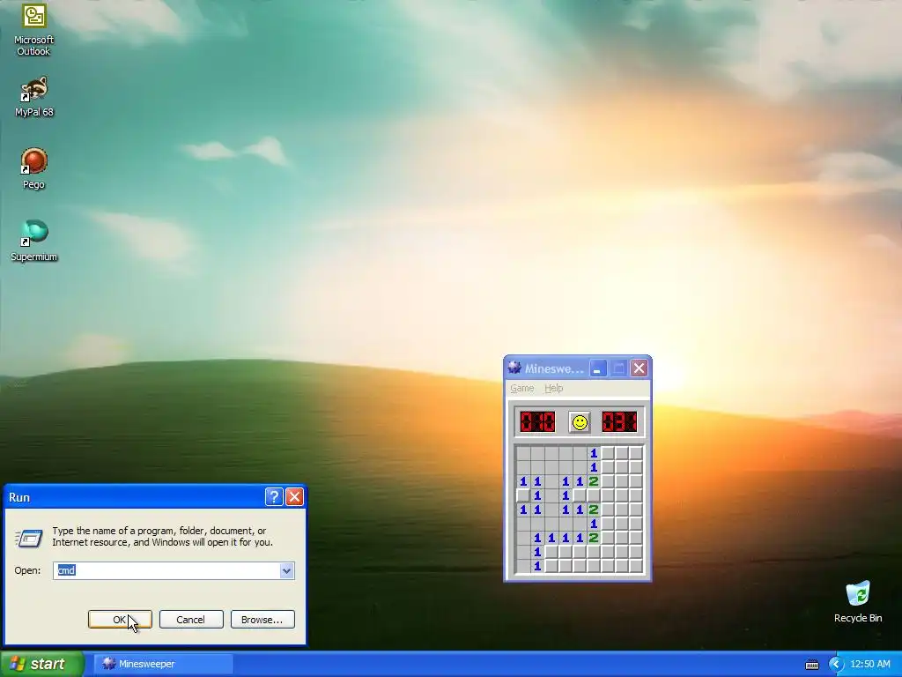Select the MyPal 68 desktop shortcut
Viewport: 902px width, 677px height.
click(x=34, y=97)
